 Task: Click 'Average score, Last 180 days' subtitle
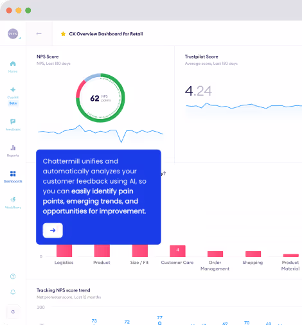(x=211, y=64)
